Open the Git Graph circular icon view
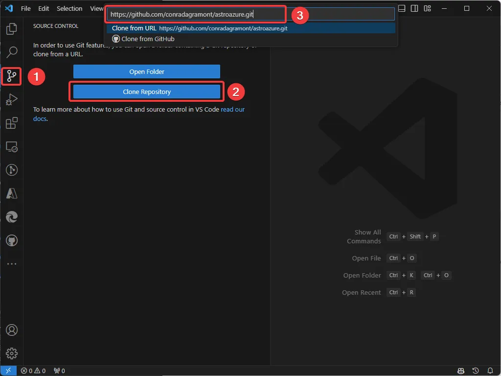The width and height of the screenshot is (501, 376). (12, 170)
